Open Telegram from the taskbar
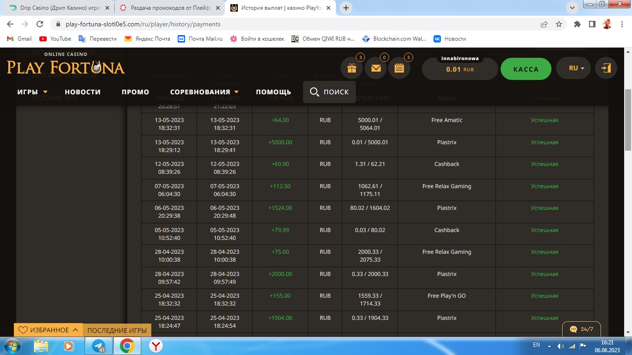The height and width of the screenshot is (355, 632). pyautogui.click(x=99, y=346)
